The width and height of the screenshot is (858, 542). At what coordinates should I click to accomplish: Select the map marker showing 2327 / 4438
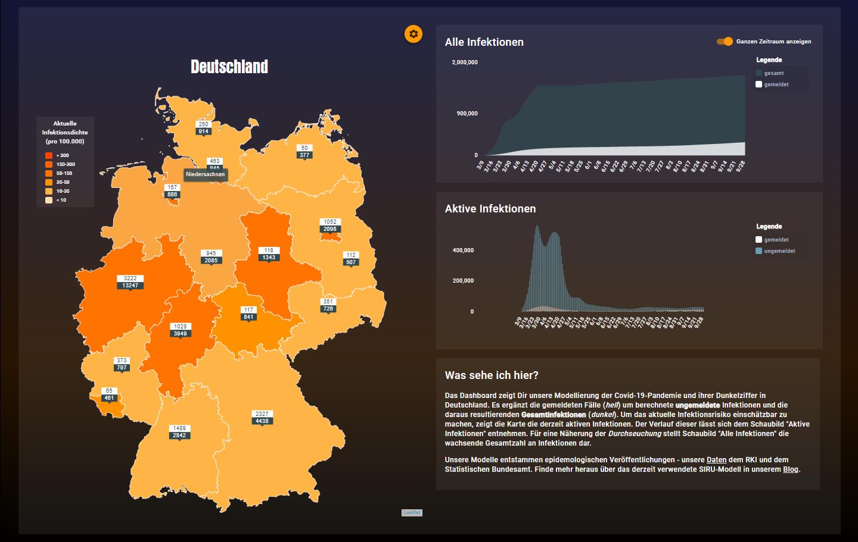coord(262,417)
